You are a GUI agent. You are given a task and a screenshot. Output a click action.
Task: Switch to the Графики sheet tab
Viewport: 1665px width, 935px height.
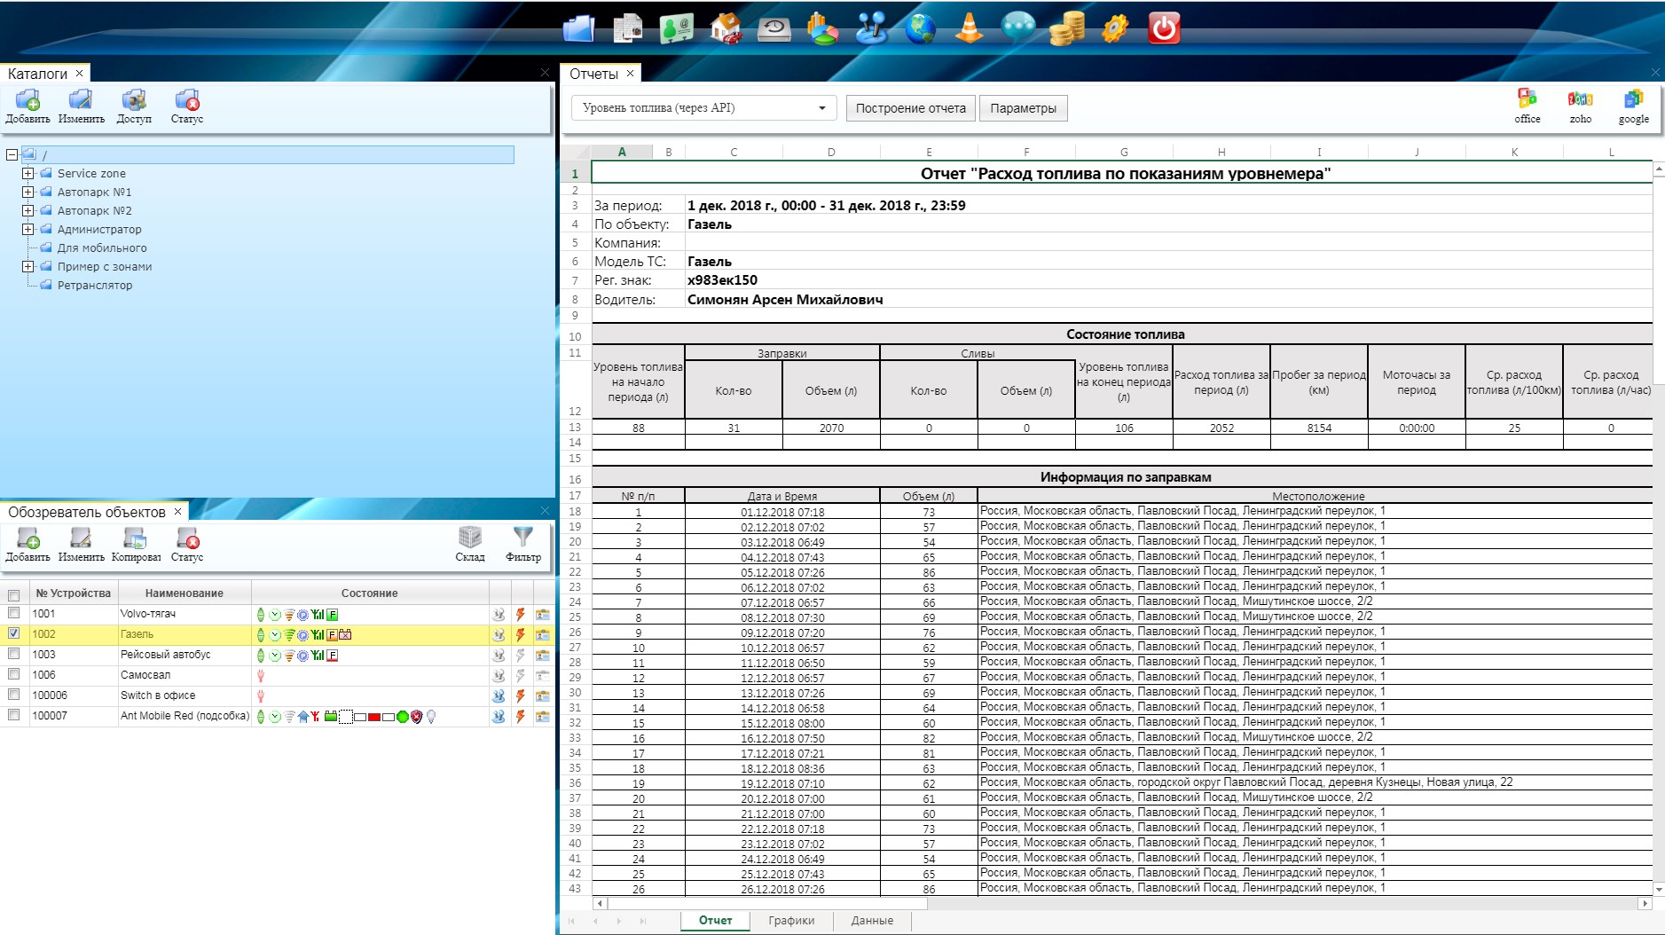[791, 921]
